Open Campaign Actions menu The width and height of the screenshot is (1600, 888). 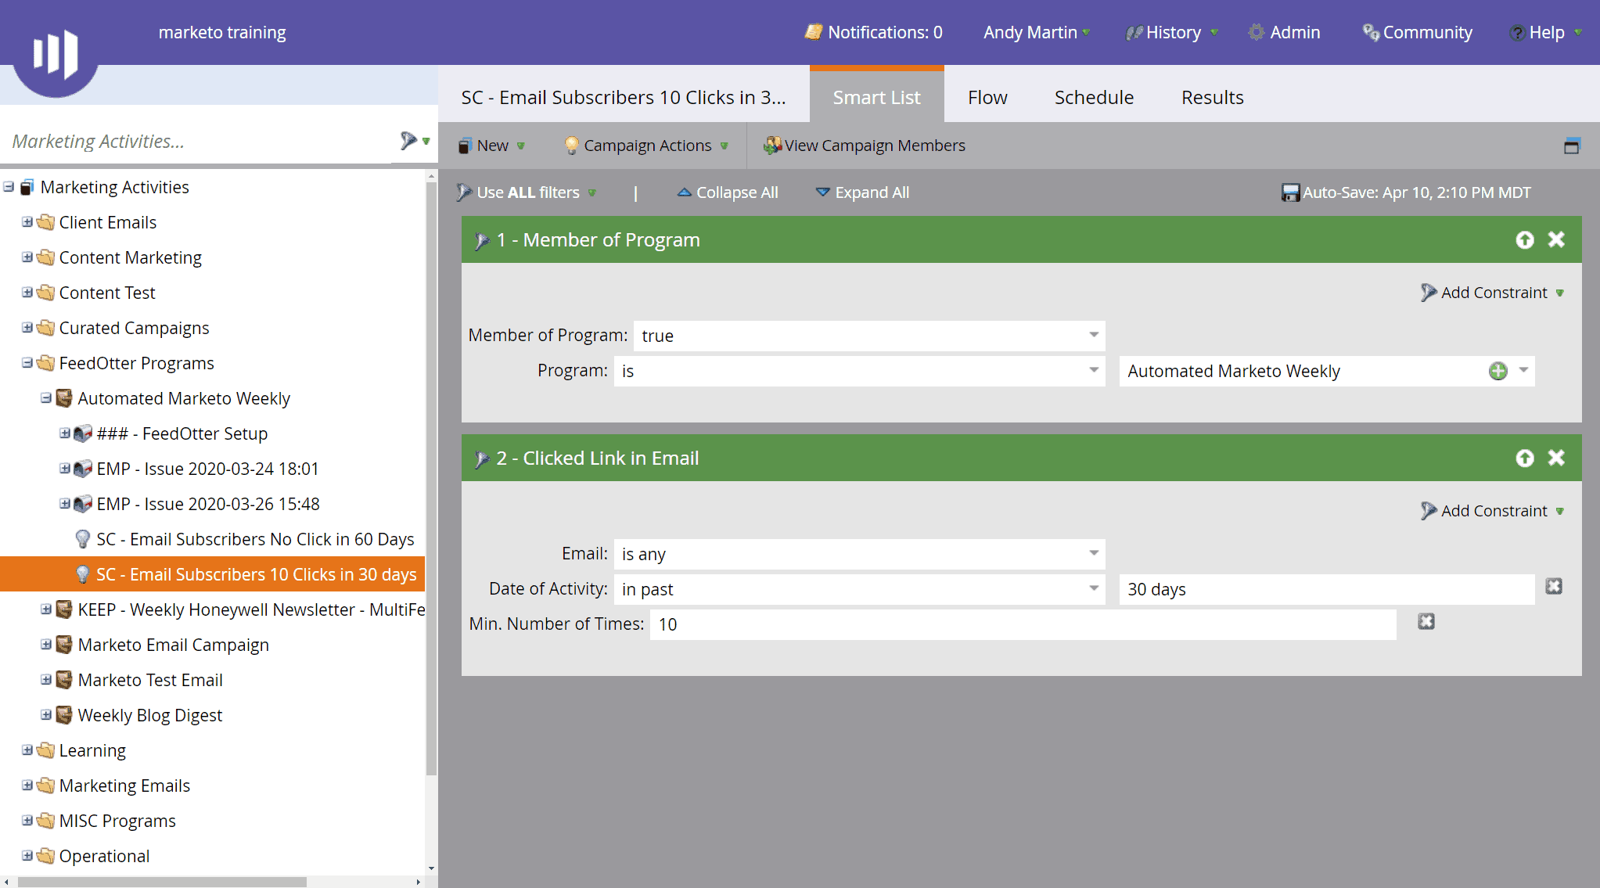[645, 145]
